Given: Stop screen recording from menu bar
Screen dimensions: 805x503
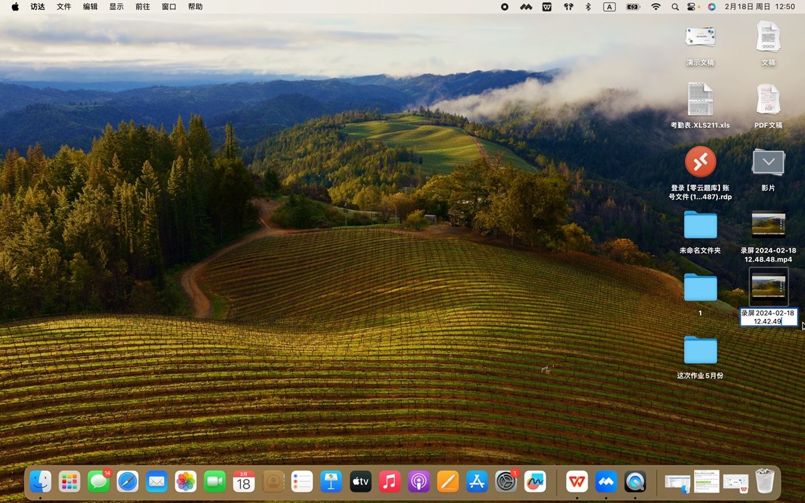Looking at the screenshot, I should [504, 6].
